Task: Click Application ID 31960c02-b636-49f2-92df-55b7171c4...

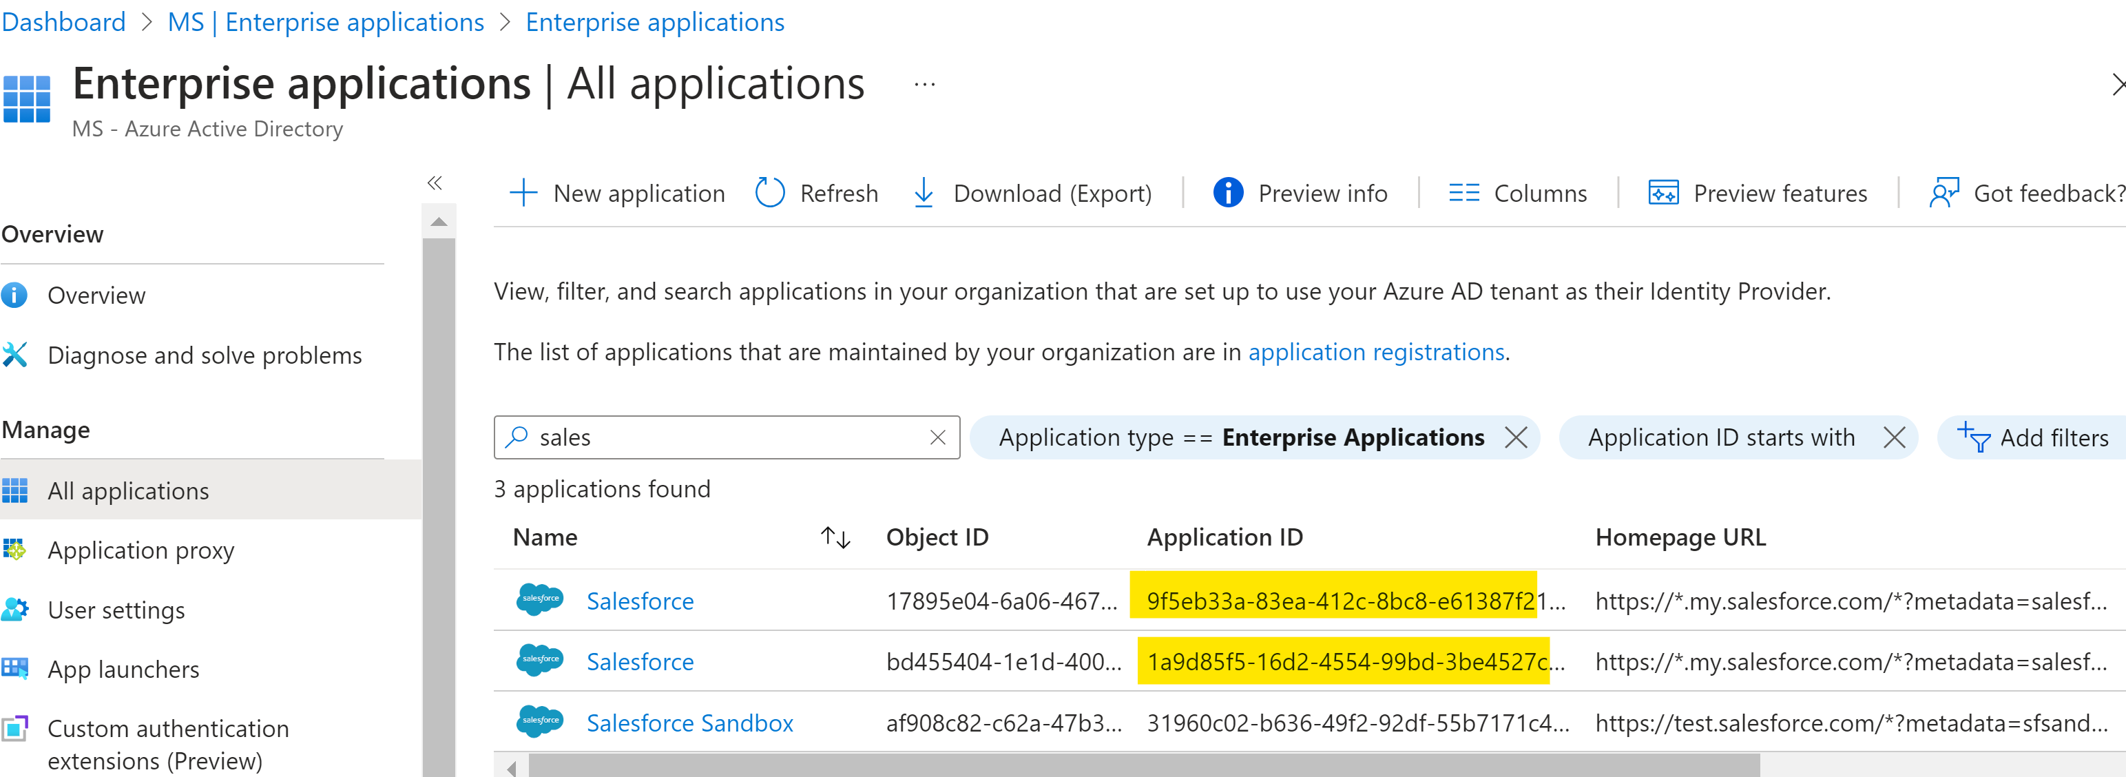Action: pos(1359,723)
